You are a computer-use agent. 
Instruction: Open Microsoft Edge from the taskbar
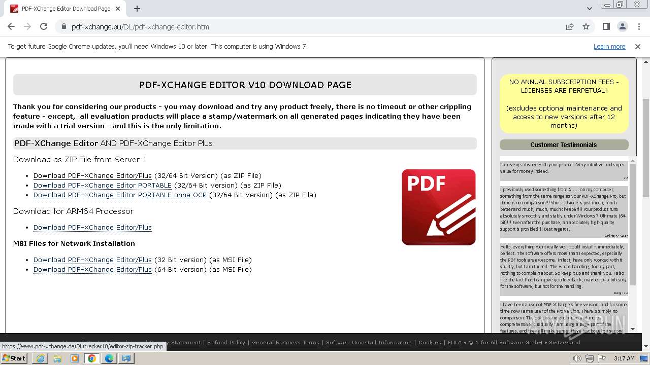pyautogui.click(x=109, y=358)
